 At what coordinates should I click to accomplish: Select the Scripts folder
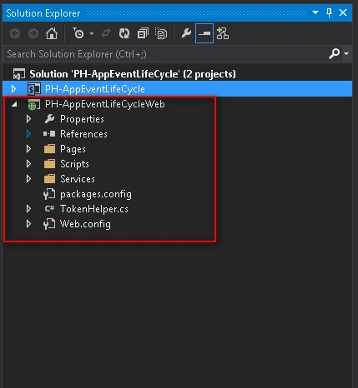74,164
